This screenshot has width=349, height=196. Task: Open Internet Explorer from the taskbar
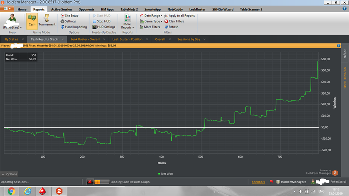point(27,191)
